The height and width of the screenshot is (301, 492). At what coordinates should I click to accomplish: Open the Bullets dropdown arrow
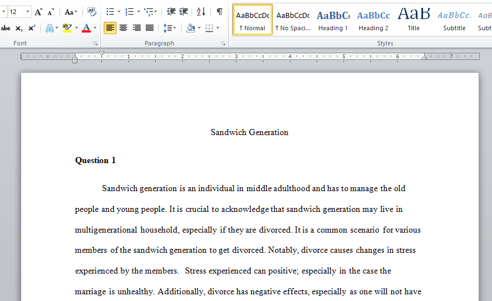point(119,12)
